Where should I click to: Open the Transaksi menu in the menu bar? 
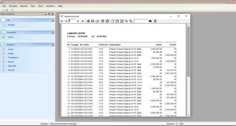13,6
